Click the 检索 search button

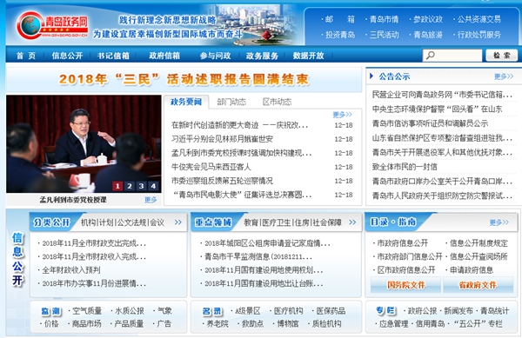point(501,55)
